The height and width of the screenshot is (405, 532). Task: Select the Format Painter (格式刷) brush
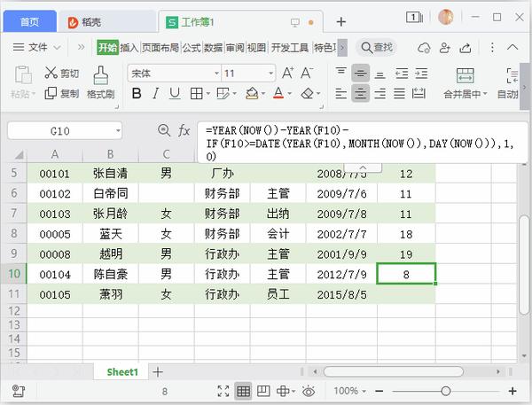pos(101,75)
